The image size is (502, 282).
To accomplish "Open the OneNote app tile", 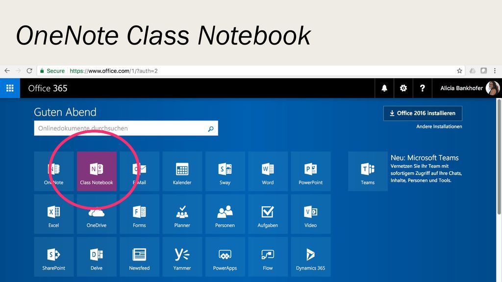I will pos(54,171).
